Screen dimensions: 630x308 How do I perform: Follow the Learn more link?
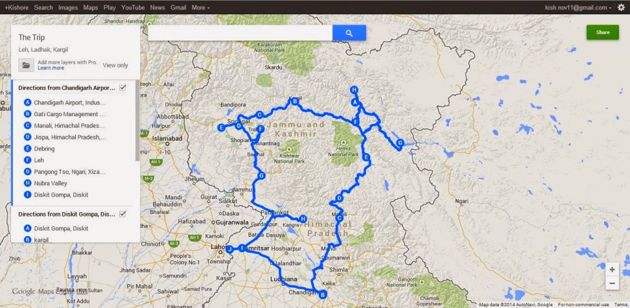coord(51,68)
